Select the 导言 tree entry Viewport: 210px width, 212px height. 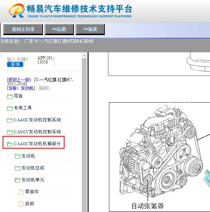click(x=18, y=96)
